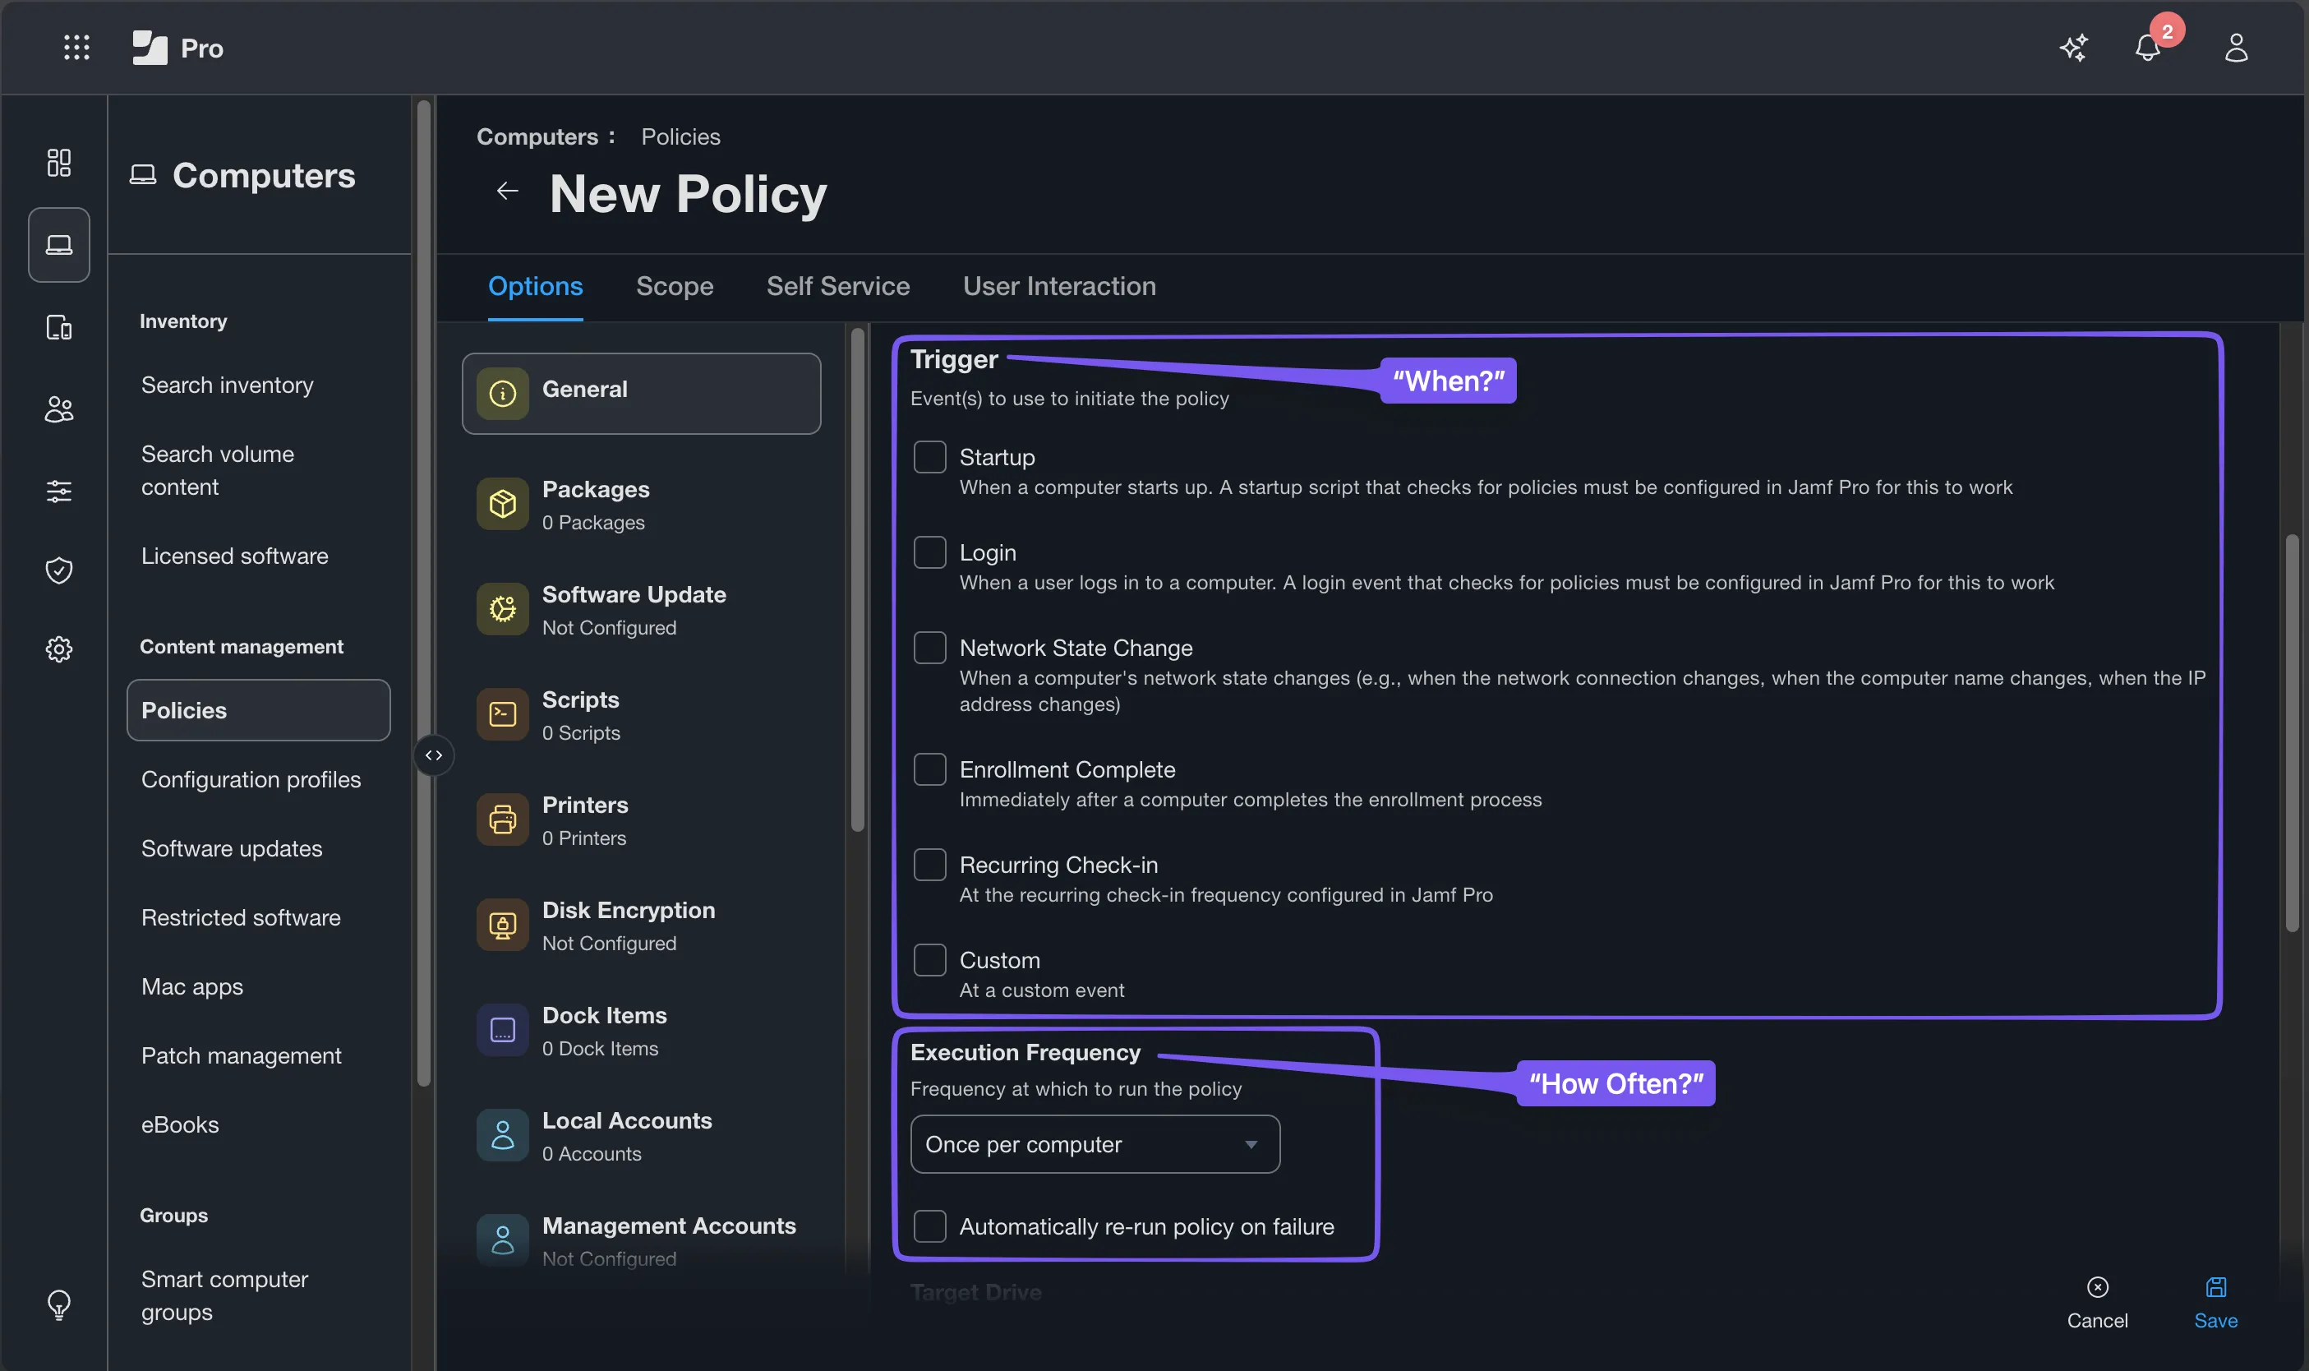Open notifications bell with 2 alerts

point(2148,47)
